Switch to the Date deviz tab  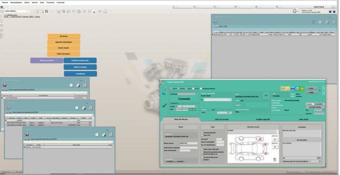click(x=303, y=119)
